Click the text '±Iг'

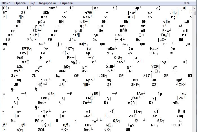[89, 112]
